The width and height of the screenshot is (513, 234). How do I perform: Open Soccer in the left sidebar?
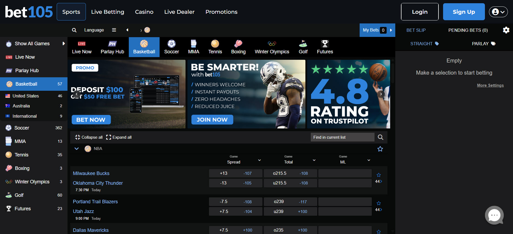(x=34, y=128)
